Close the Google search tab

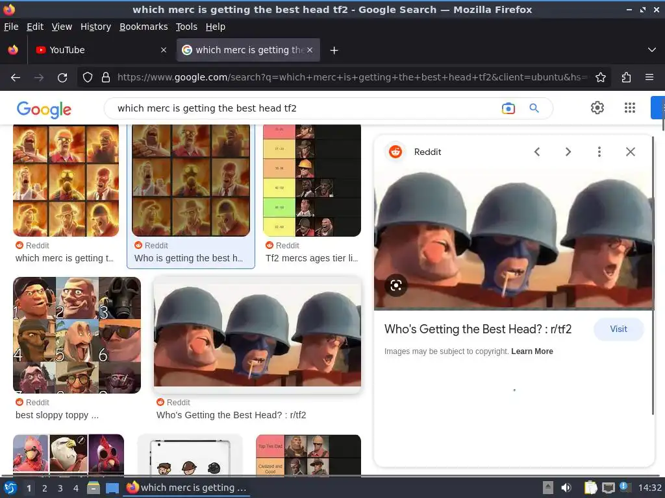coord(310,50)
